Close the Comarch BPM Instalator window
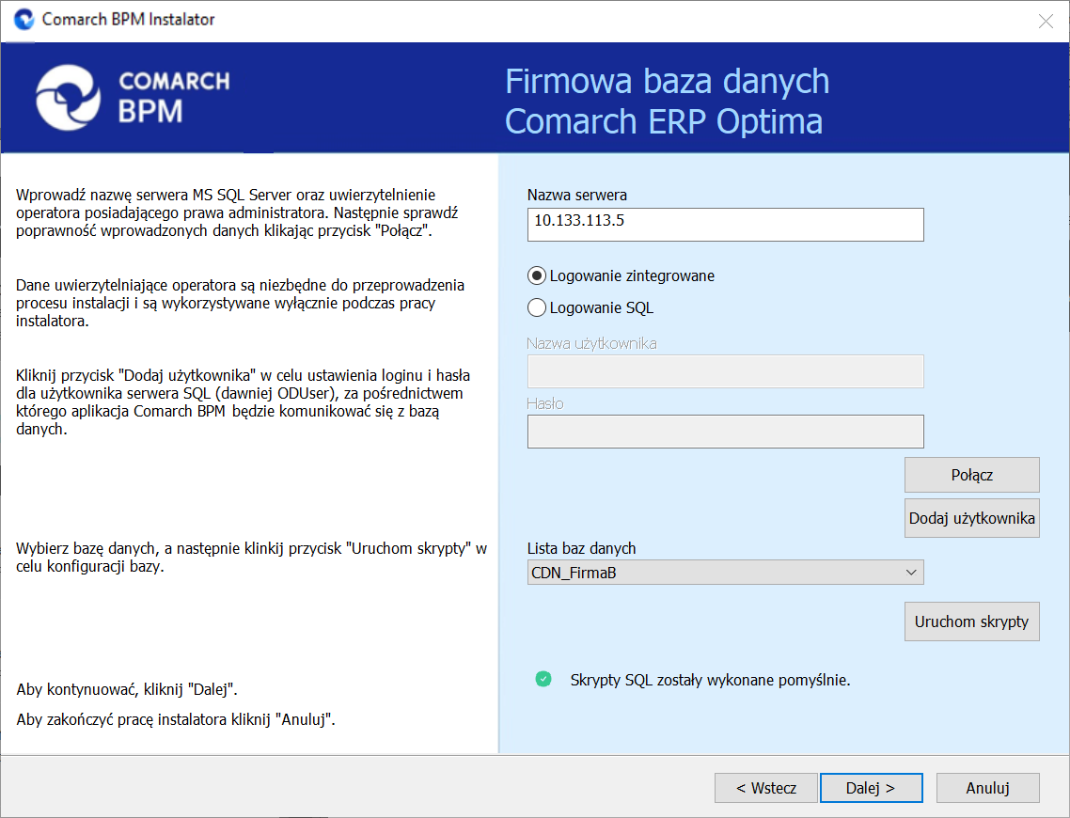The width and height of the screenshot is (1070, 818). coord(1046,21)
